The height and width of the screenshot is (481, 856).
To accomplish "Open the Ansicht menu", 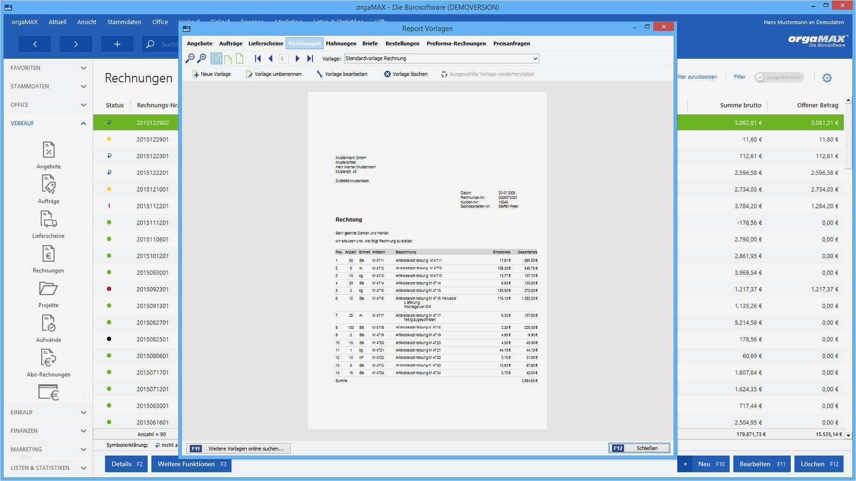I will click(x=87, y=22).
